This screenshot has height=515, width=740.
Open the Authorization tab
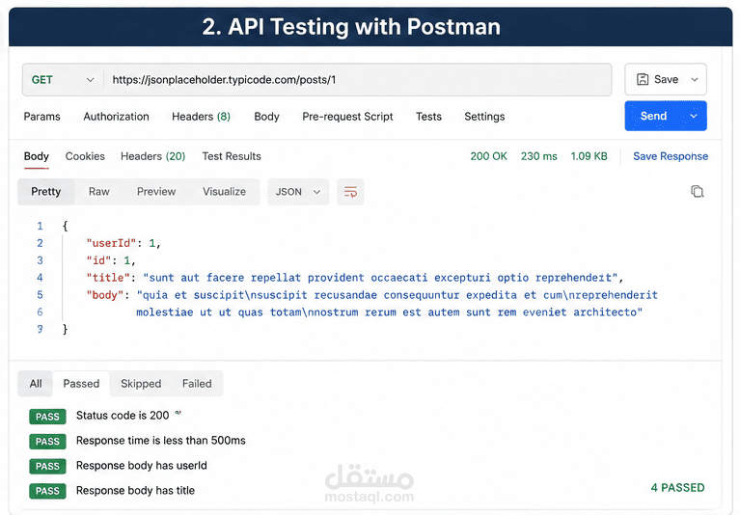pos(116,117)
